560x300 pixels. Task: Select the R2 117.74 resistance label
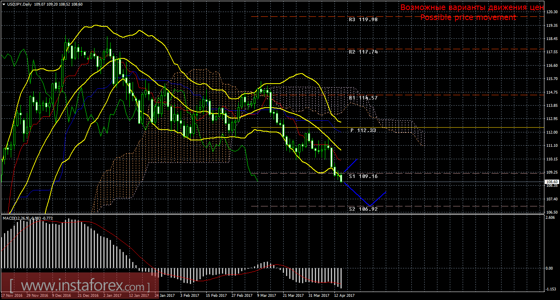tap(363, 52)
